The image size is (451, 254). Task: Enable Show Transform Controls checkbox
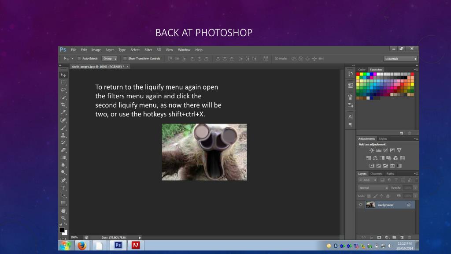(125, 59)
